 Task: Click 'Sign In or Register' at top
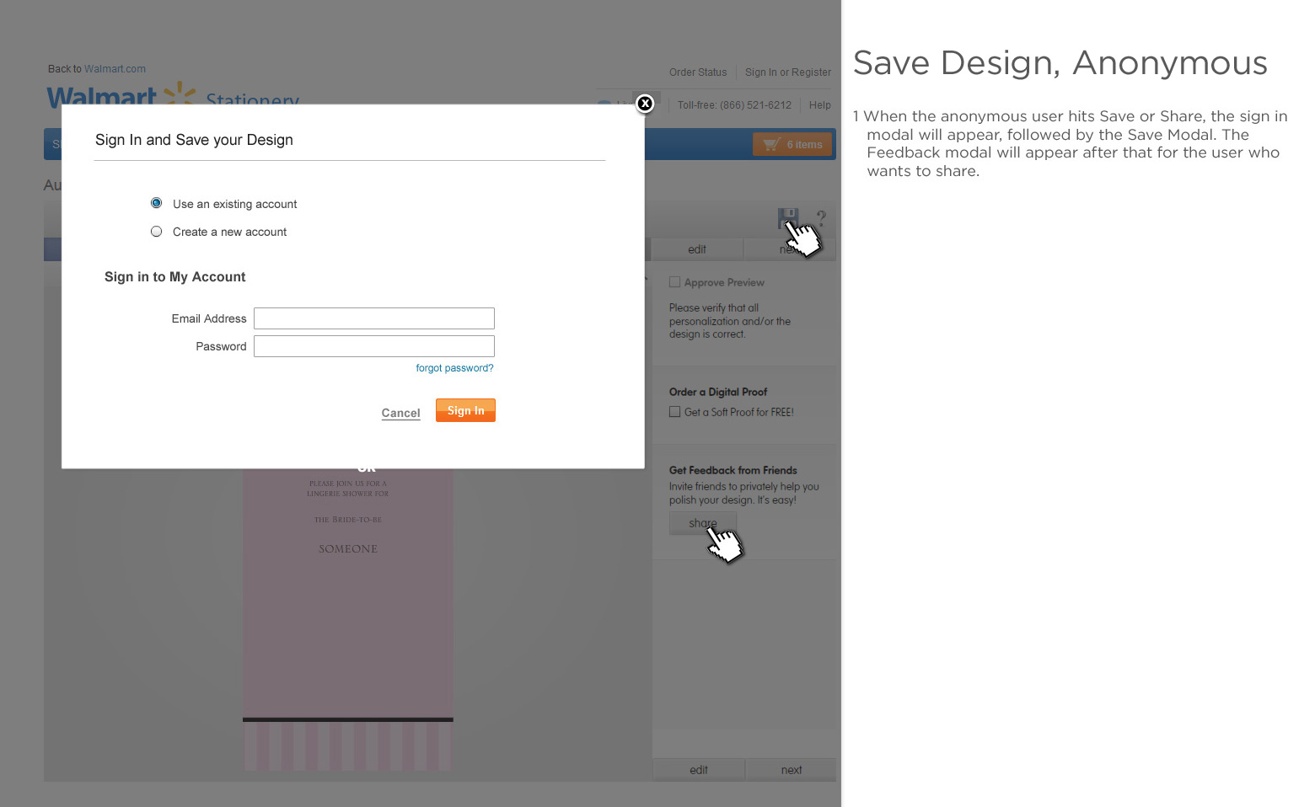point(787,72)
